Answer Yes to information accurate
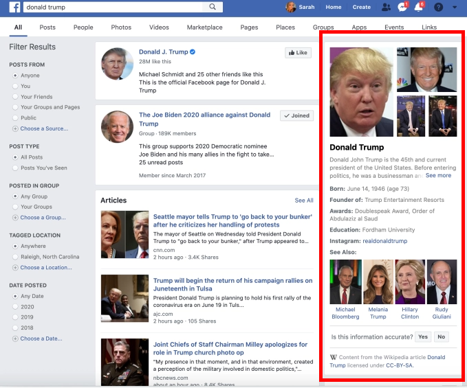Screen dimensions: 467x388 423,337
